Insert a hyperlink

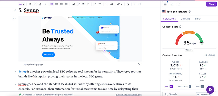point(78,4)
